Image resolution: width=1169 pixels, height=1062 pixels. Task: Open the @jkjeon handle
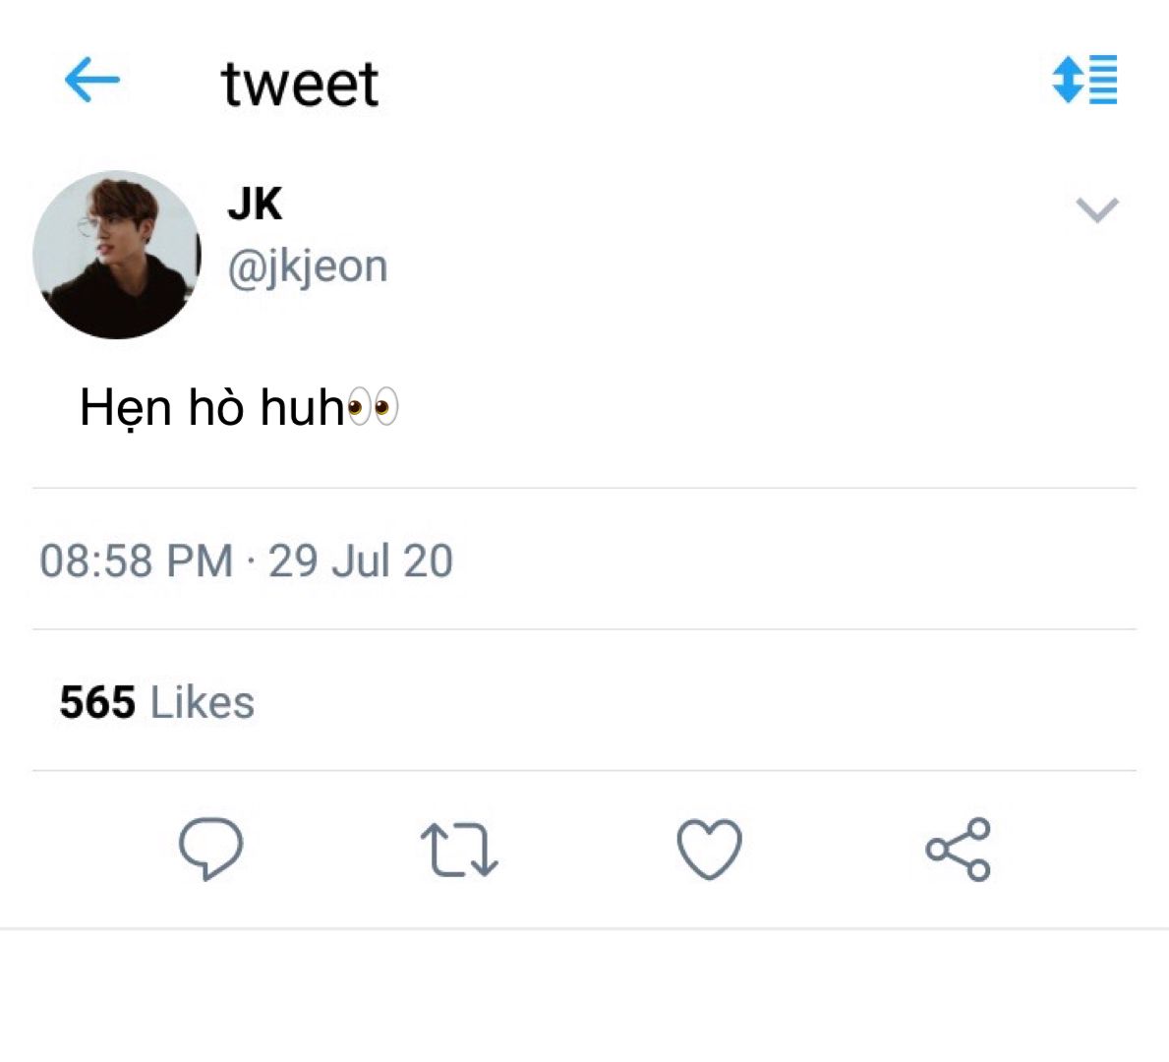tap(308, 267)
